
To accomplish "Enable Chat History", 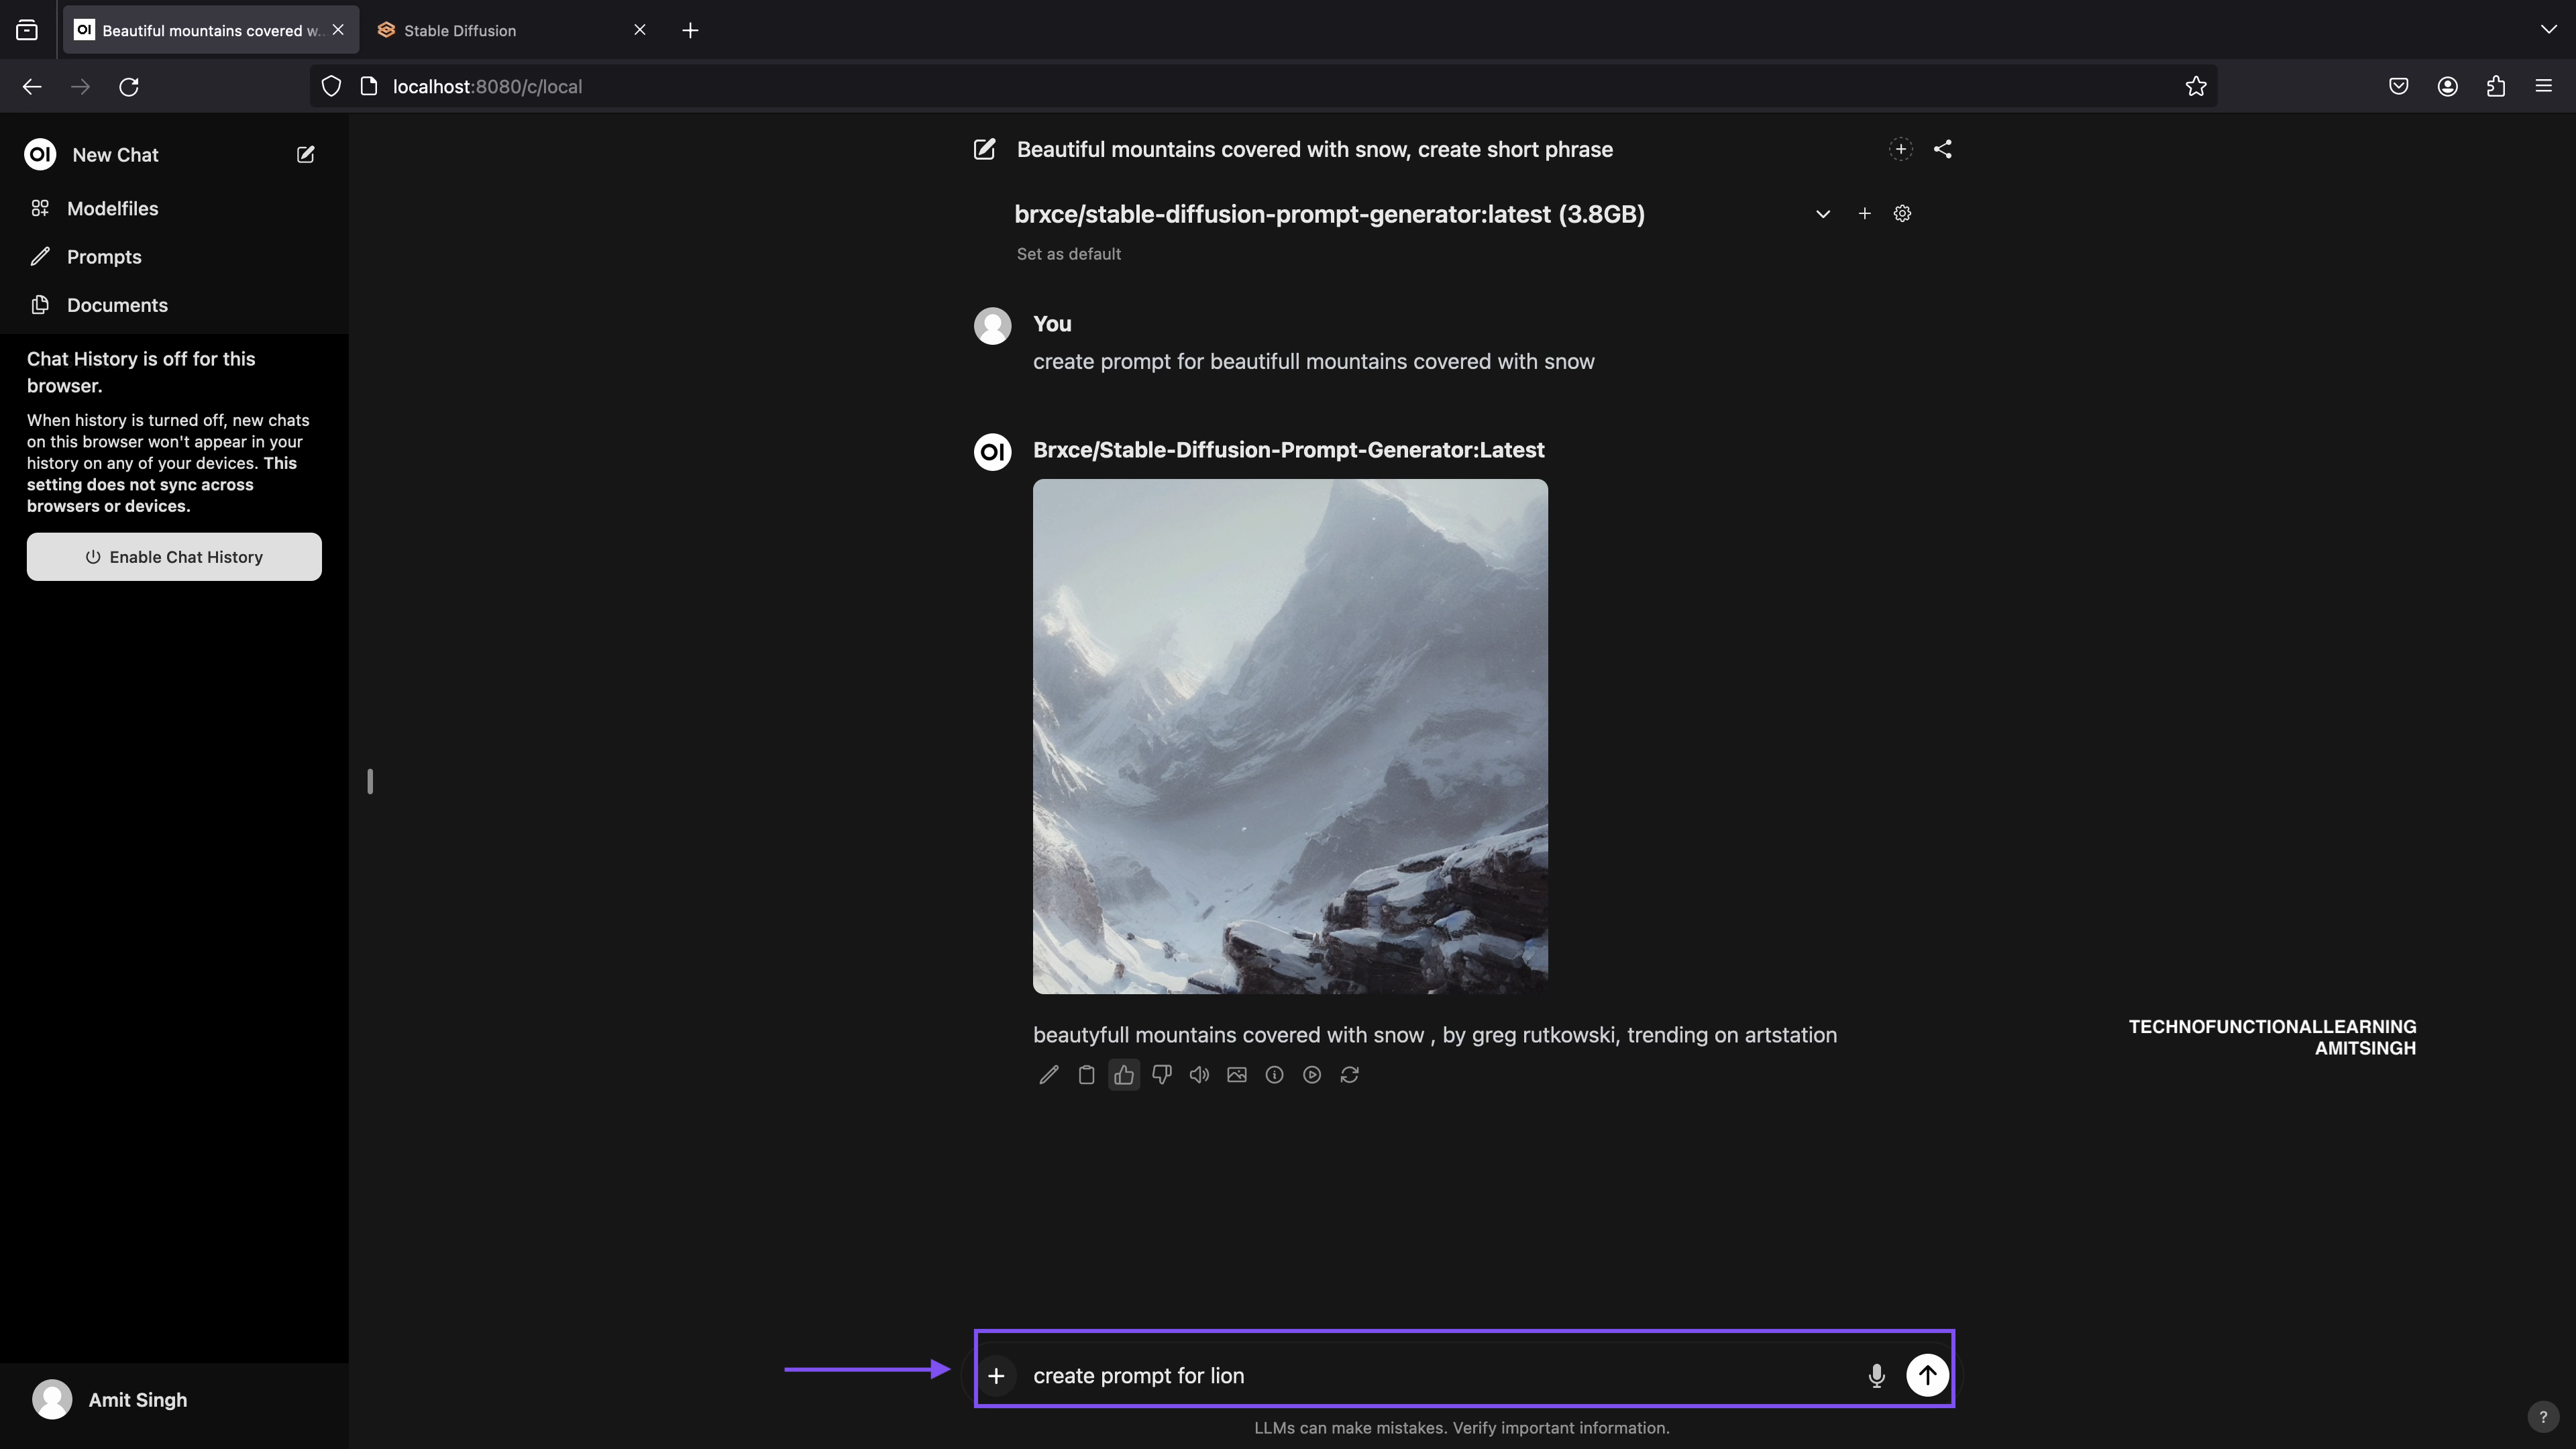I will click(x=174, y=557).
